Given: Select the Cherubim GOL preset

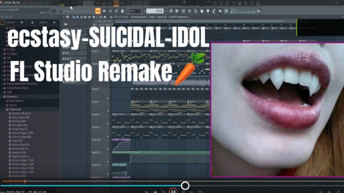Looking at the screenshot, I should pyautogui.click(x=19, y=125).
